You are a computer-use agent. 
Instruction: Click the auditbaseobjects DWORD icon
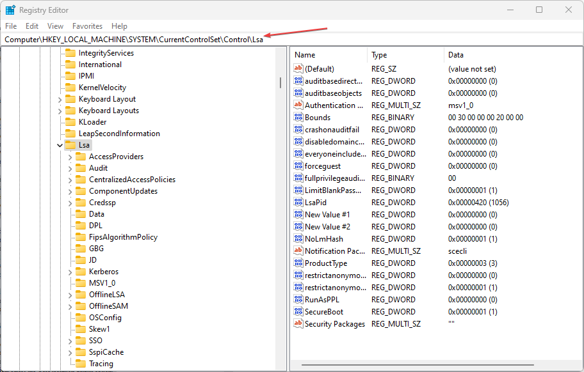(x=298, y=93)
